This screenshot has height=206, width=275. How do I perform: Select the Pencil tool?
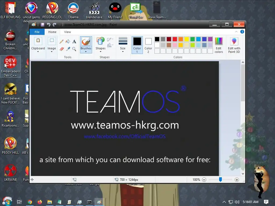61,42
